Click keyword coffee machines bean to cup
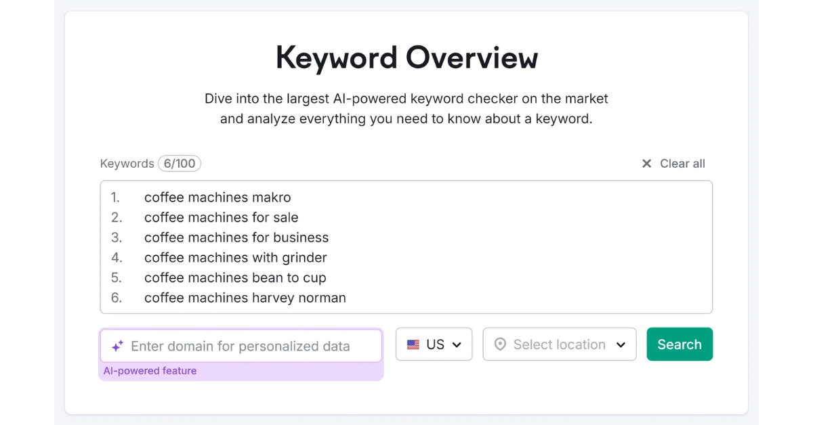 pos(235,277)
